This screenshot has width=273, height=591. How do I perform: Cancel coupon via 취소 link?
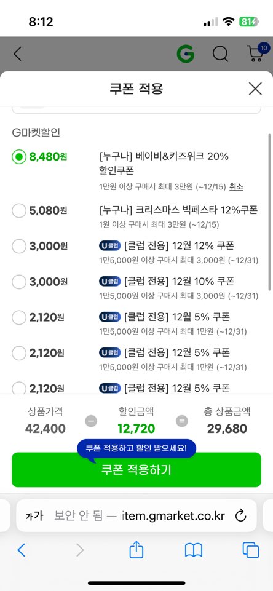coord(236,187)
